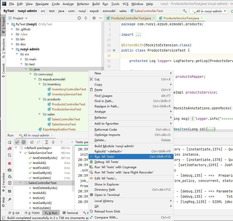Viewport: 233px width, 221px height.
Task: Switch to ProductsControllerTest.java tab
Action: click(130, 18)
